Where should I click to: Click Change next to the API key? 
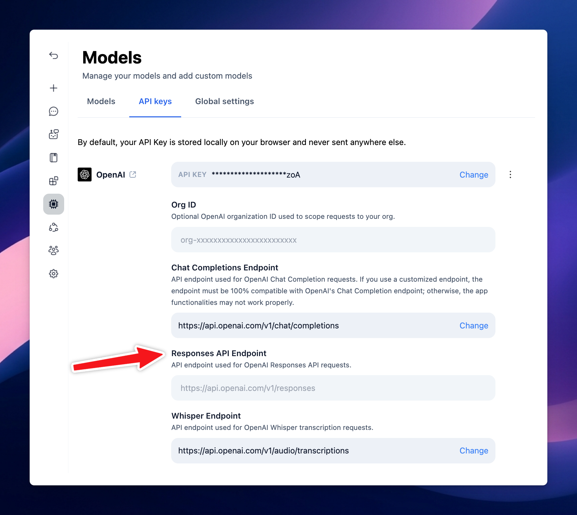[x=474, y=175]
